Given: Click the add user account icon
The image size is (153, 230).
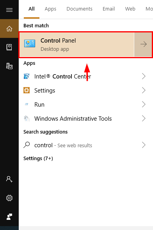Looking at the screenshot, I should click(x=9, y=179).
